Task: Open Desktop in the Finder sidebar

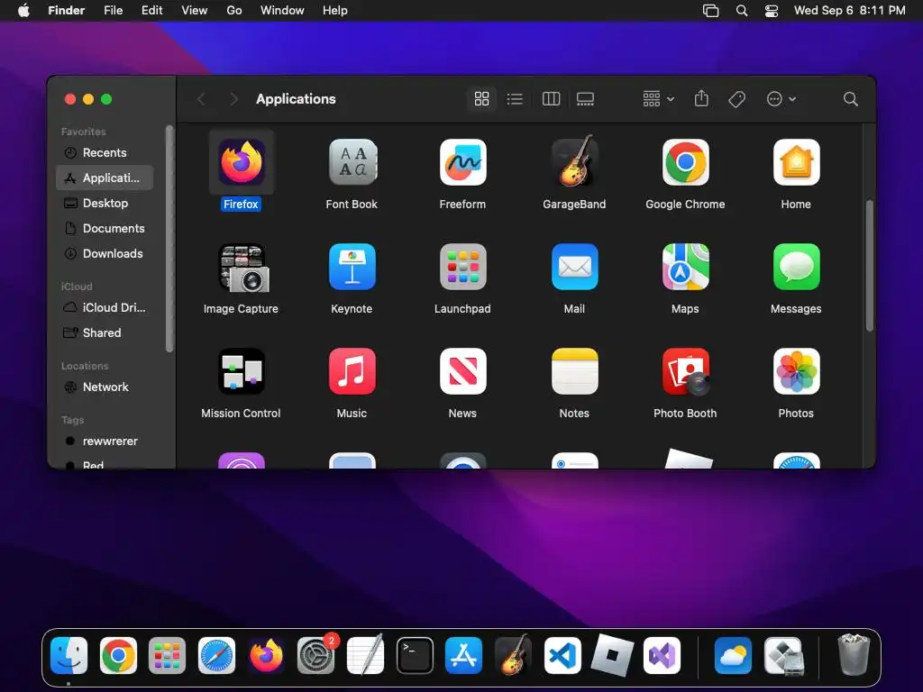Action: click(x=105, y=203)
